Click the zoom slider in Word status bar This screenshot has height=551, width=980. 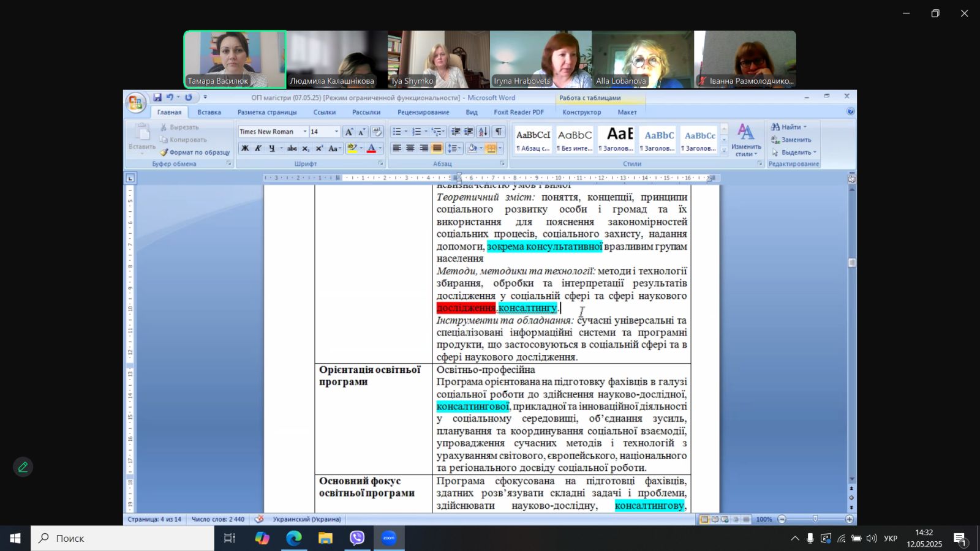click(815, 519)
